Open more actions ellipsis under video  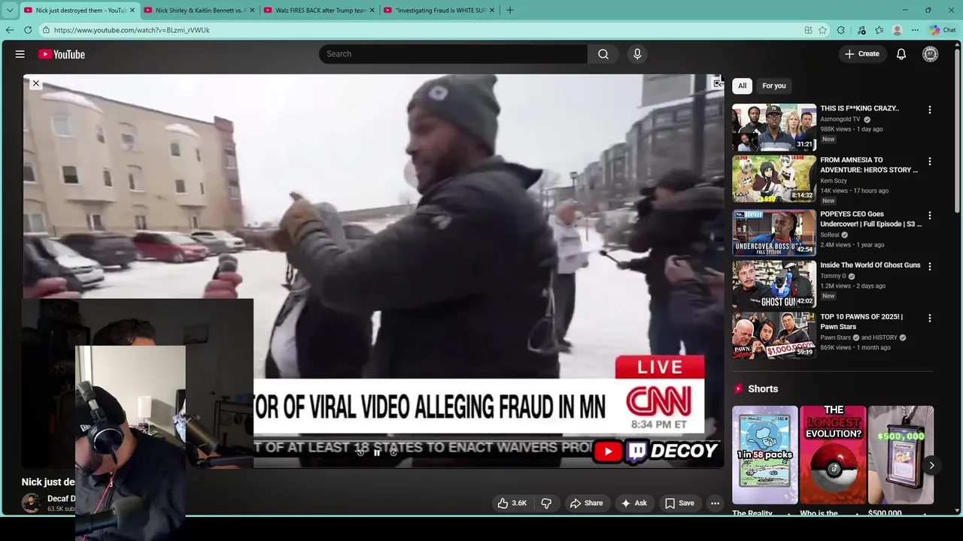click(x=715, y=503)
